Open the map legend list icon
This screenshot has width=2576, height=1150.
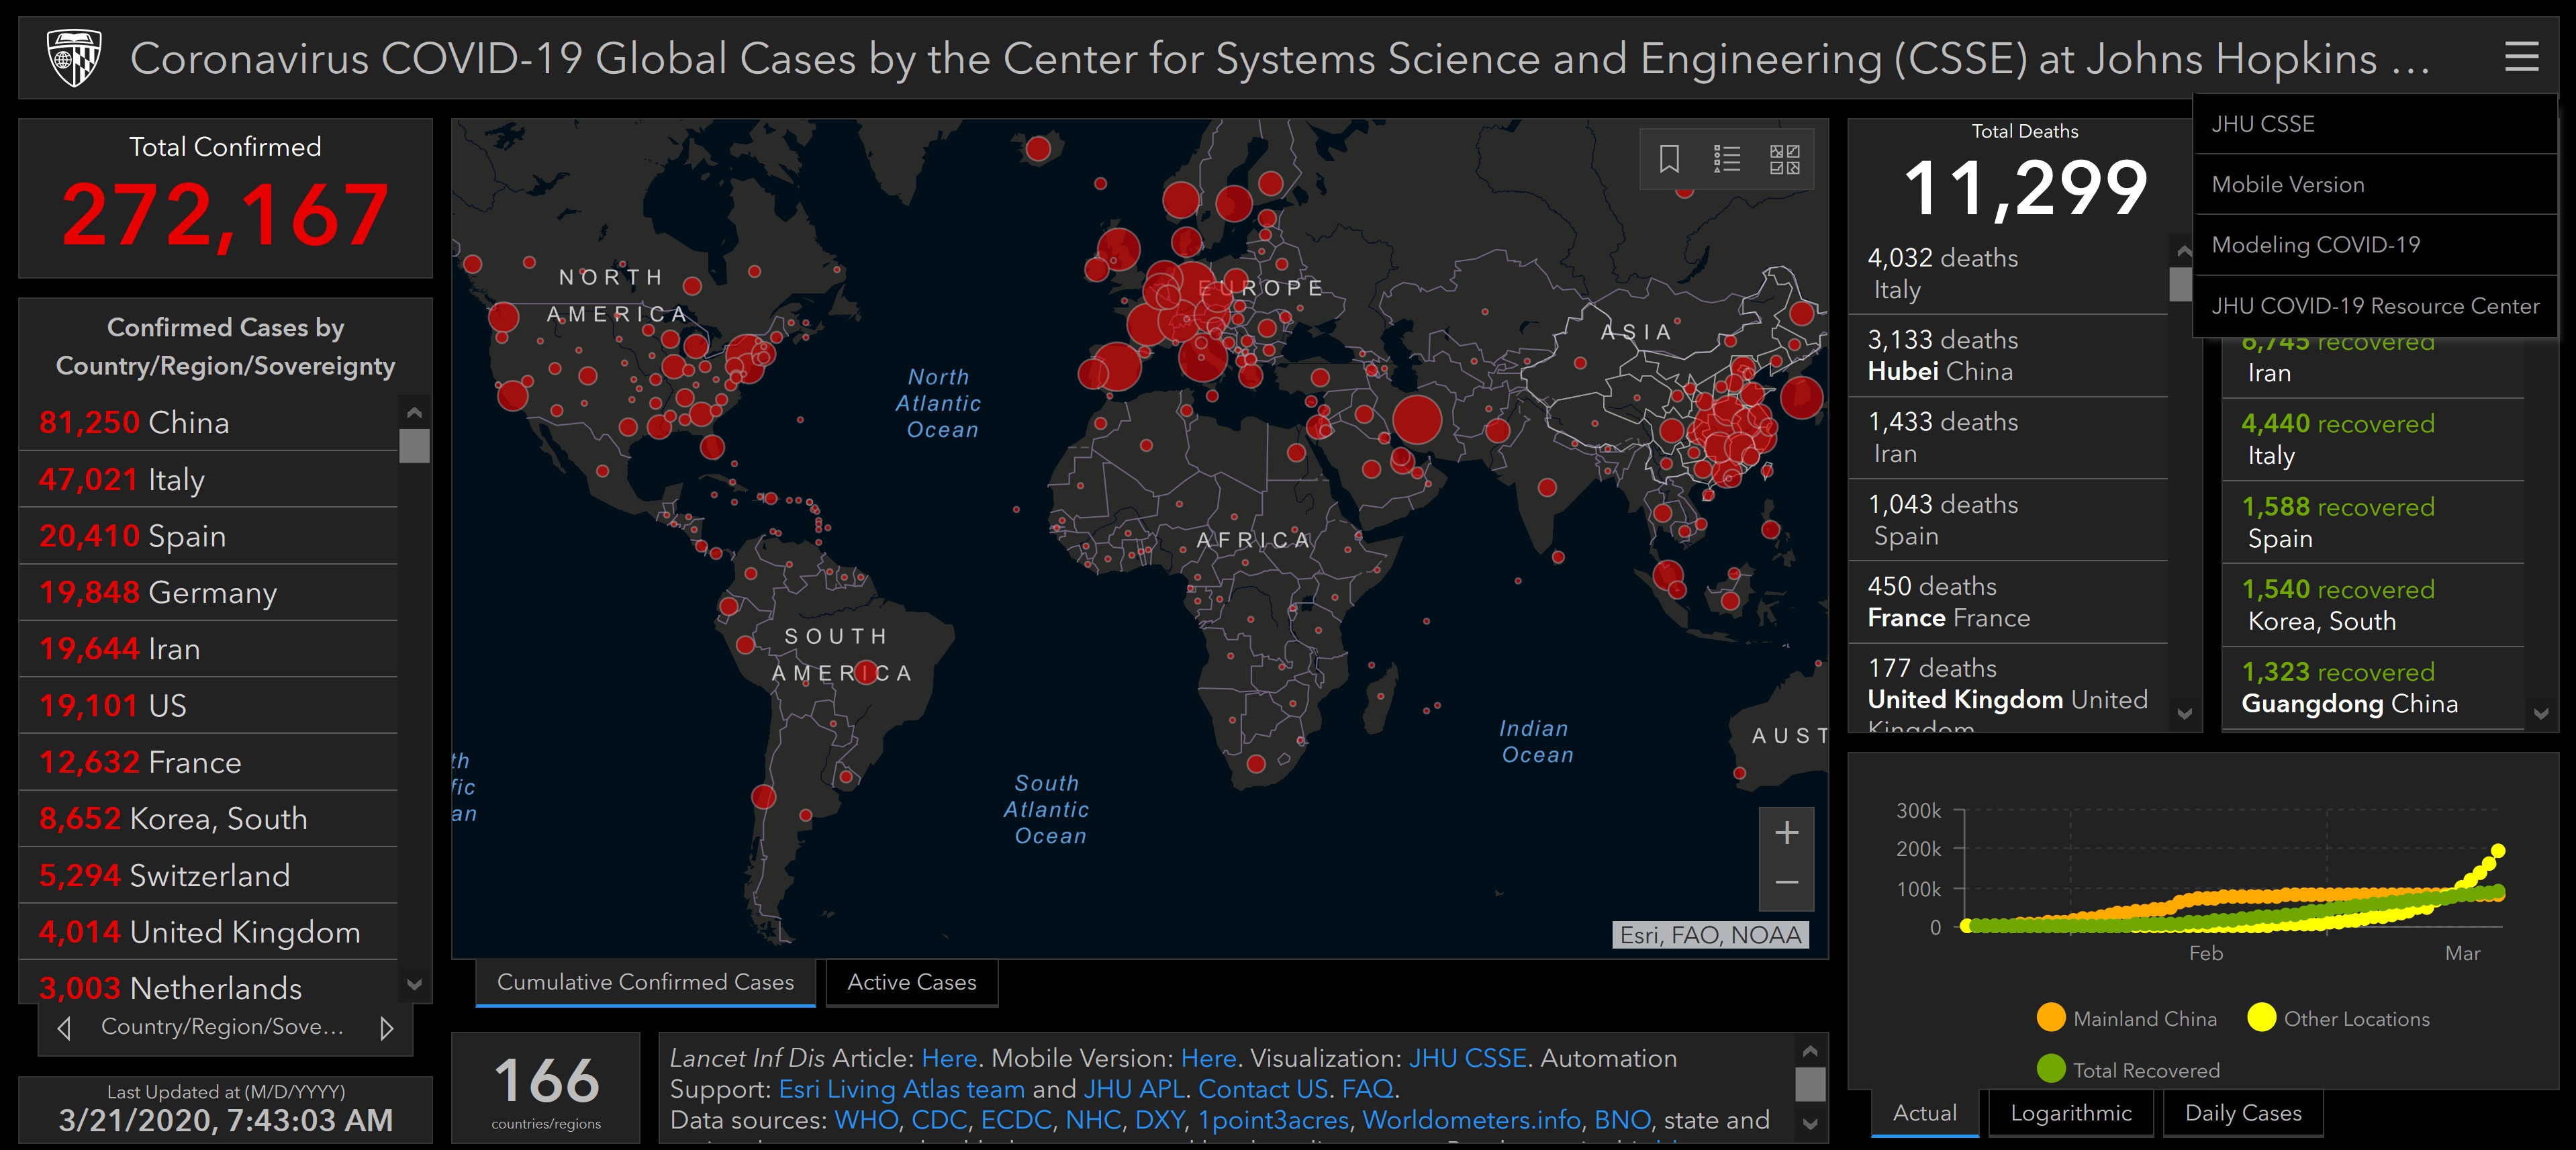click(x=1727, y=159)
